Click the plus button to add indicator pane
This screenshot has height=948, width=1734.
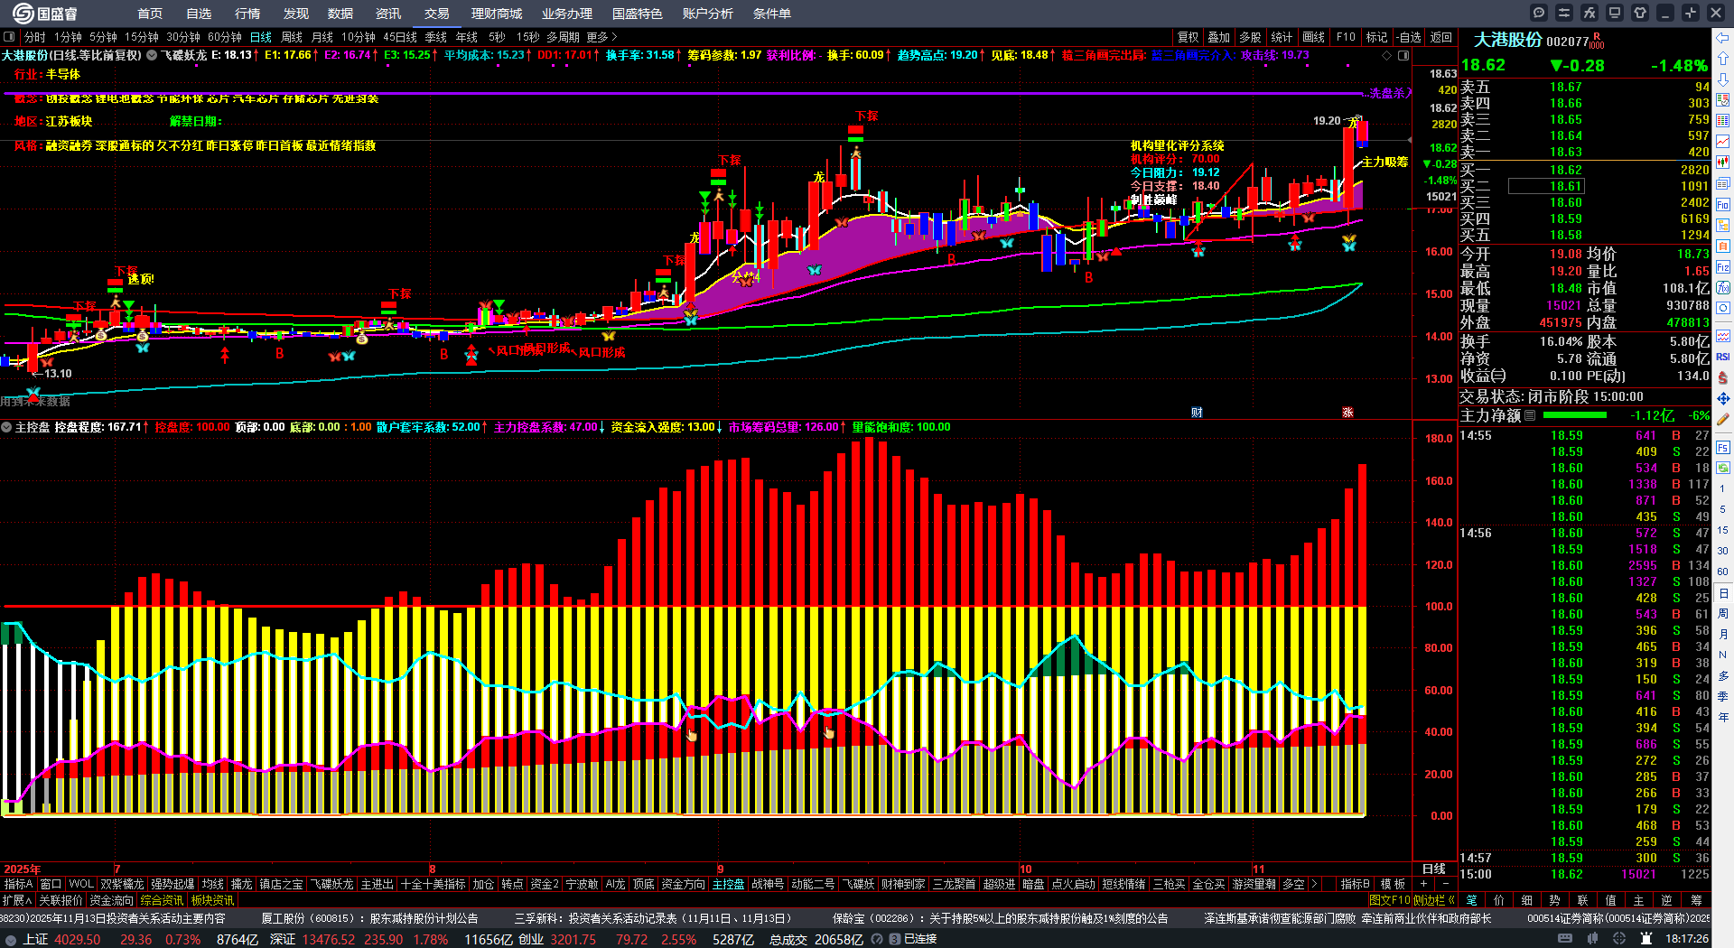(x=1423, y=884)
